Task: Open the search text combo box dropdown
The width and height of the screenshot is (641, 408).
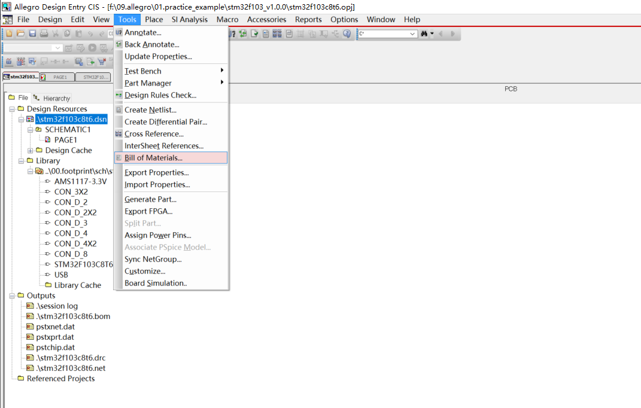Action: pyautogui.click(x=412, y=34)
